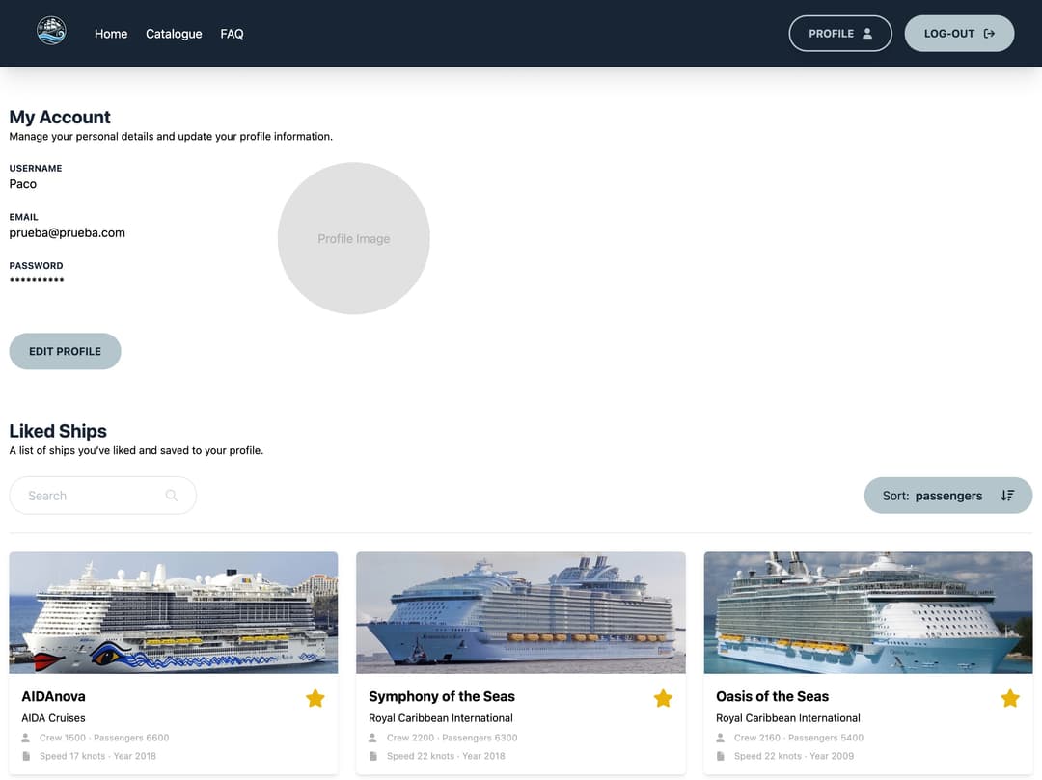Unlike AIDAnova using its star
Screen dimensions: 1042x780
315,698
